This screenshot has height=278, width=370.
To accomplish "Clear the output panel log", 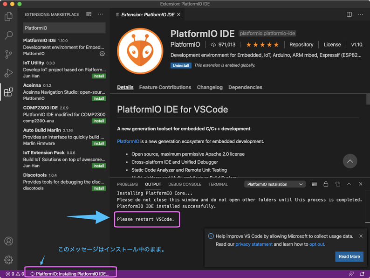I will tap(314, 184).
